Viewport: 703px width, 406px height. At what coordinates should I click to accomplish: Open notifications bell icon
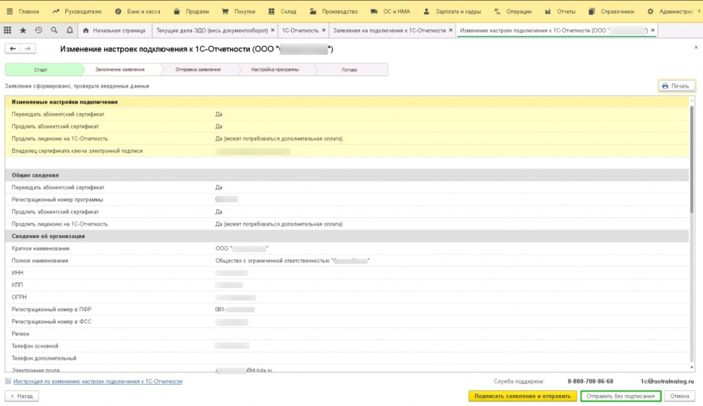[x=69, y=30]
